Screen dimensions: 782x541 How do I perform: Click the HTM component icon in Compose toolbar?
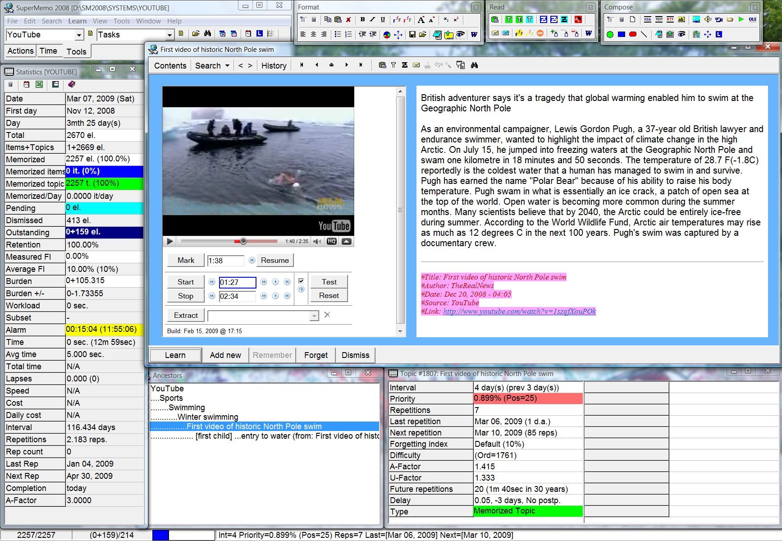tap(647, 20)
